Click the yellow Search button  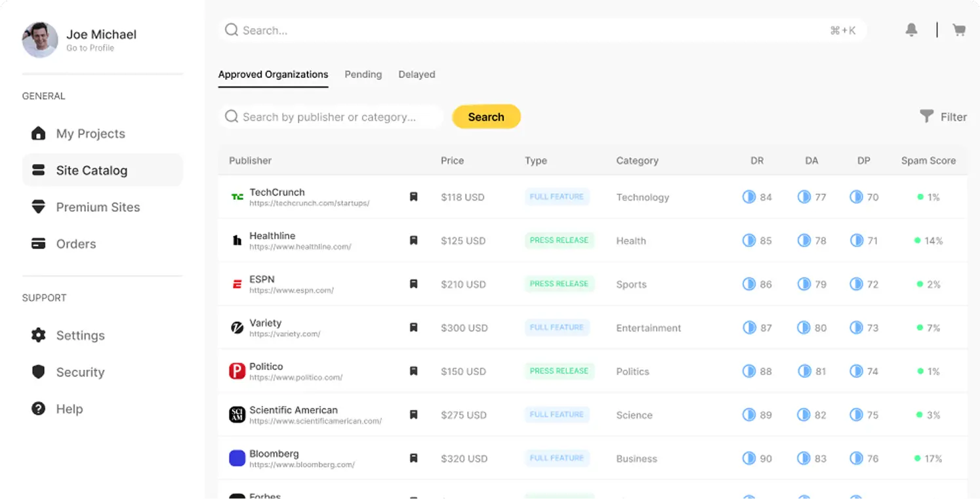[486, 117]
